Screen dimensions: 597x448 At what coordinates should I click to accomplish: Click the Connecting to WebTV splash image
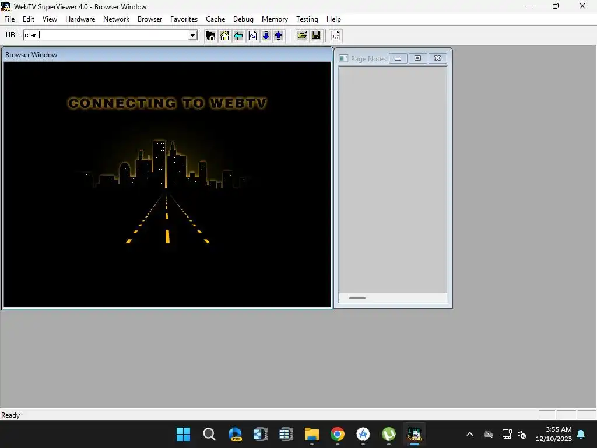[x=167, y=185]
